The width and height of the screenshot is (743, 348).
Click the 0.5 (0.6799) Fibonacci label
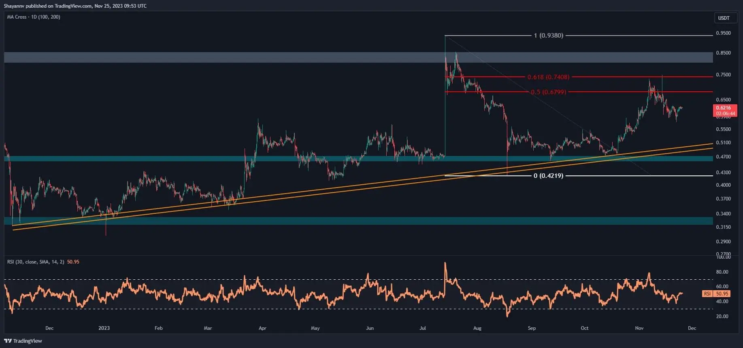(549, 92)
